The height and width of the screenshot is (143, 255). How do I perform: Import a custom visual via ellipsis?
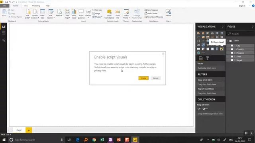click(x=203, y=53)
